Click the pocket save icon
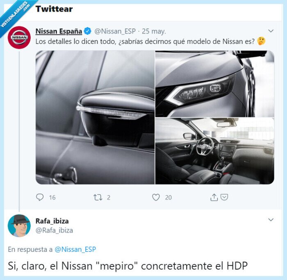 [224, 197]
